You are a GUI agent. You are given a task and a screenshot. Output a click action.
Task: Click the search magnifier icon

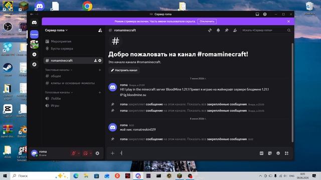(289, 30)
